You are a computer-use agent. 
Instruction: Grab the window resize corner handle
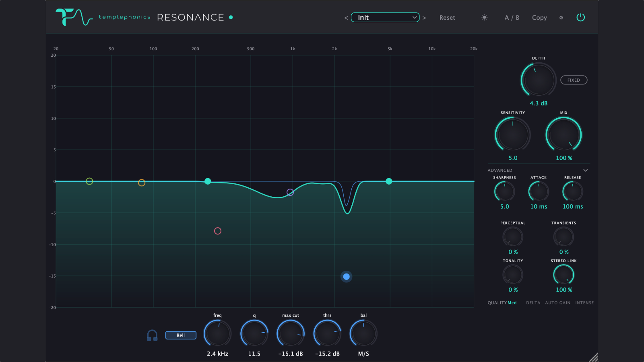(593, 357)
